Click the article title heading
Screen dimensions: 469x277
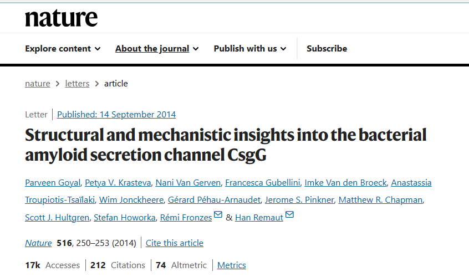click(x=226, y=145)
